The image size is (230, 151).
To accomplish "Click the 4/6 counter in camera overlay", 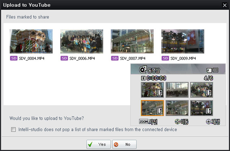I will 209,78.
